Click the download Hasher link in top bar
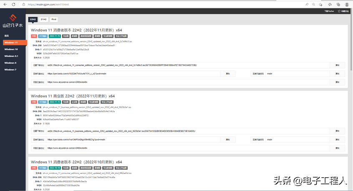Screen dimensions: 353x191 click(x=329, y=11)
